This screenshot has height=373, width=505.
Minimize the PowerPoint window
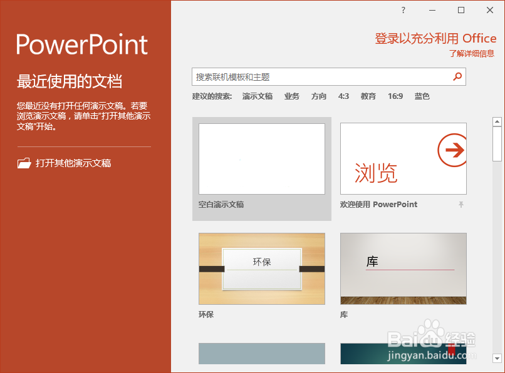pos(432,10)
